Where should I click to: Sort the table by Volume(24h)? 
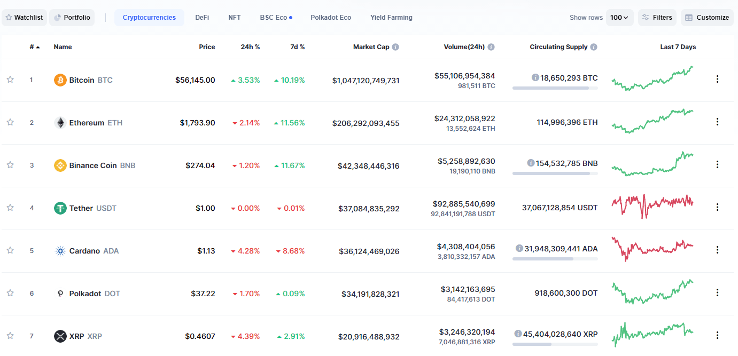(x=464, y=47)
